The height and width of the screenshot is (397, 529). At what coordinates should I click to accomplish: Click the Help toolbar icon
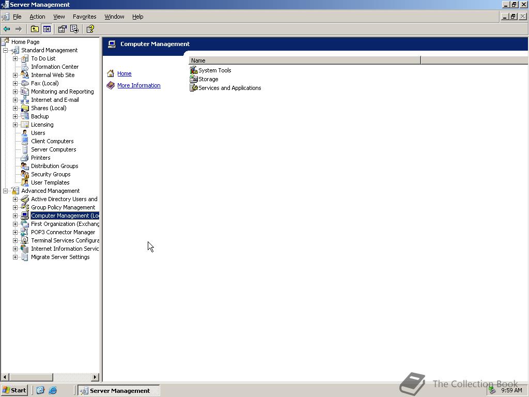[x=90, y=29]
